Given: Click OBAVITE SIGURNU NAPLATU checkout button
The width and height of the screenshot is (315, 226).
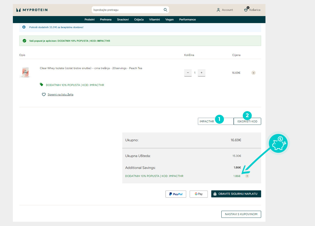Looking at the screenshot, I should [x=236, y=194].
